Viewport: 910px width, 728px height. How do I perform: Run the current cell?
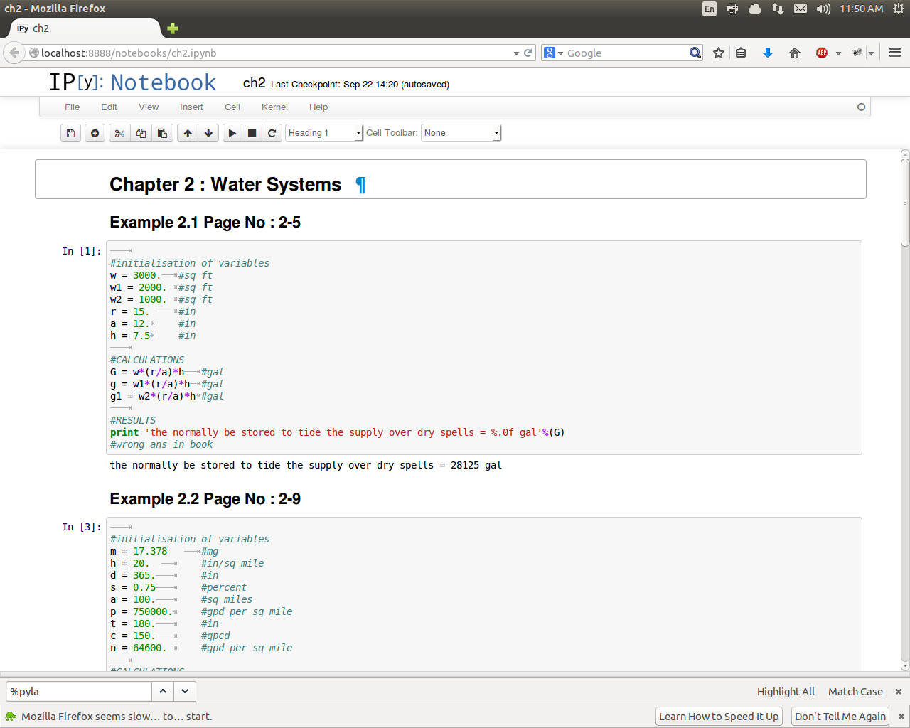(232, 133)
